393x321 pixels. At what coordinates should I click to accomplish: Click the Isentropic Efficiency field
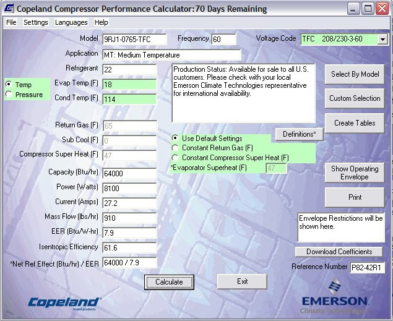pos(129,247)
